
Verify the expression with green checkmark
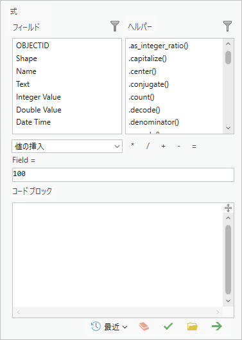168,326
